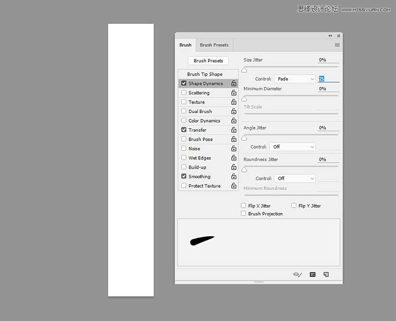Click the Brush Presets button
This screenshot has width=396, height=321.
point(208,60)
